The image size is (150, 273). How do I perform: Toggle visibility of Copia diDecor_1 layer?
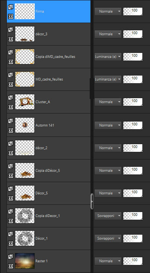click(x=11, y=221)
